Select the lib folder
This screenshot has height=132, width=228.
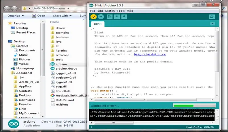pos(55,46)
